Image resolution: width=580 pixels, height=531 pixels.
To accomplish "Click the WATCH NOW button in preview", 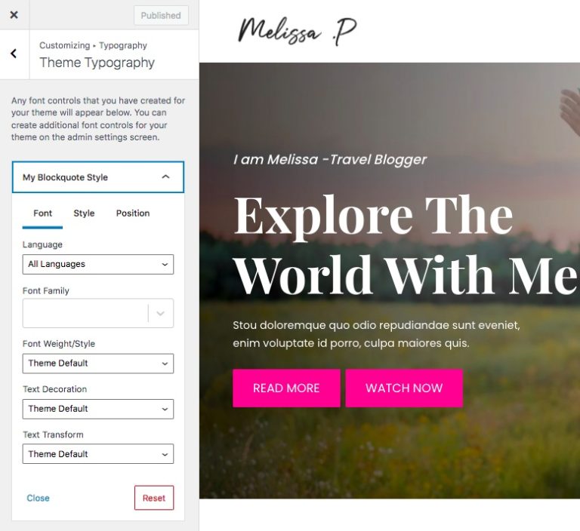I will coord(404,388).
